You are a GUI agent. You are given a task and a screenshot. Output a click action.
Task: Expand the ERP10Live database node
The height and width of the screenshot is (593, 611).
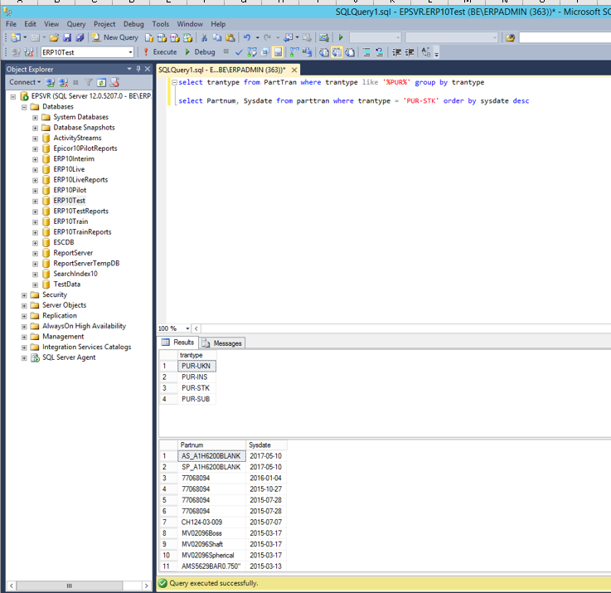click(36, 169)
